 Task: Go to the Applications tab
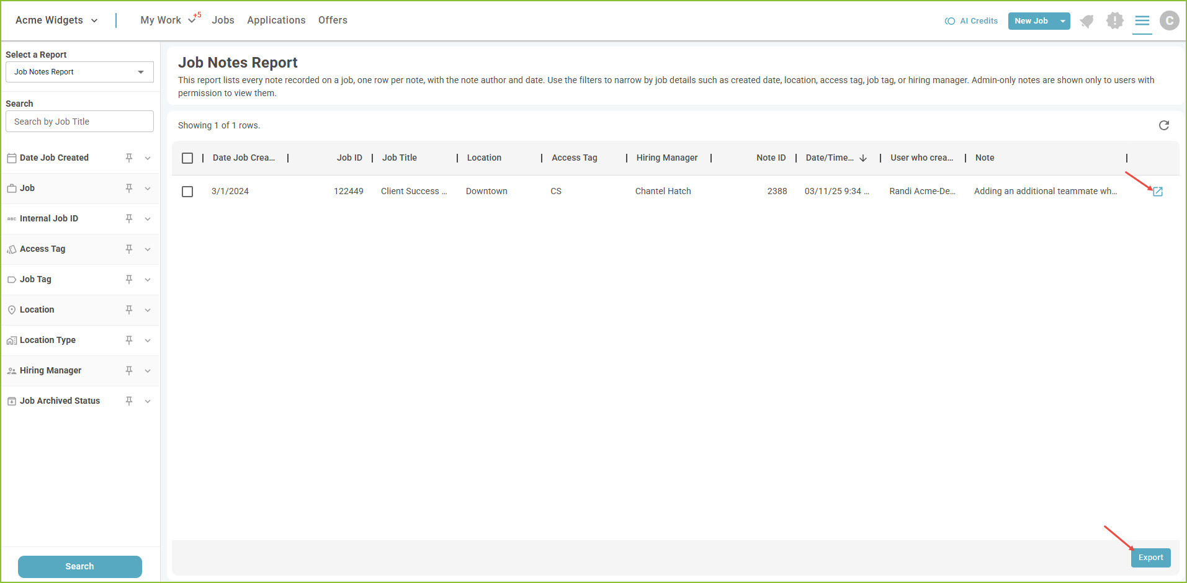click(276, 20)
